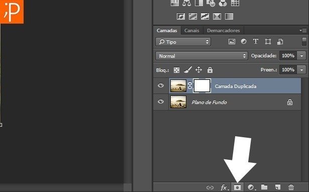Screen dimensions: 309x192
Task: Filter layers by type layers
Action: [x=256, y=41]
